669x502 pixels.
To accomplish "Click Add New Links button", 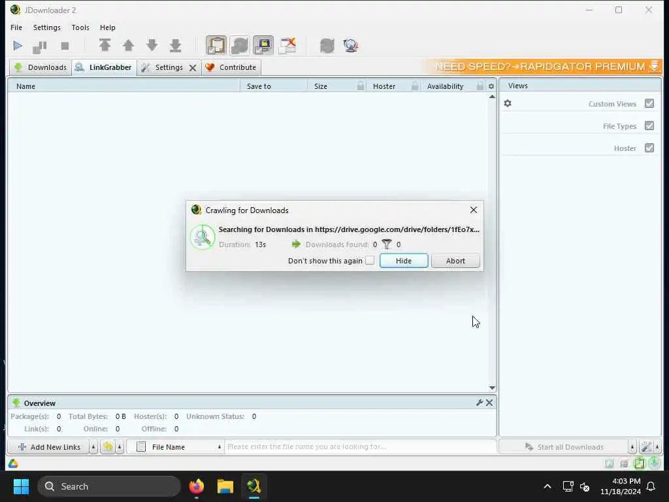I will 49,447.
